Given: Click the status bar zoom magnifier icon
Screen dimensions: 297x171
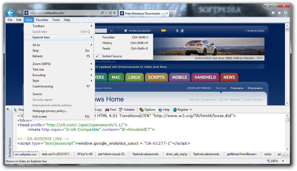Looking at the screenshot, I should coord(268,161).
